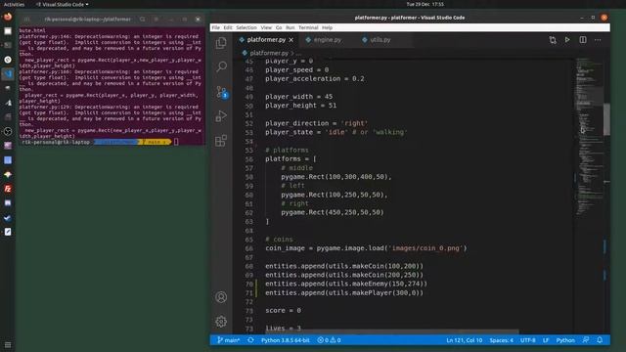This screenshot has height=352, width=626.
Task: Close the platformer.py tab
Action: pyautogui.click(x=291, y=40)
